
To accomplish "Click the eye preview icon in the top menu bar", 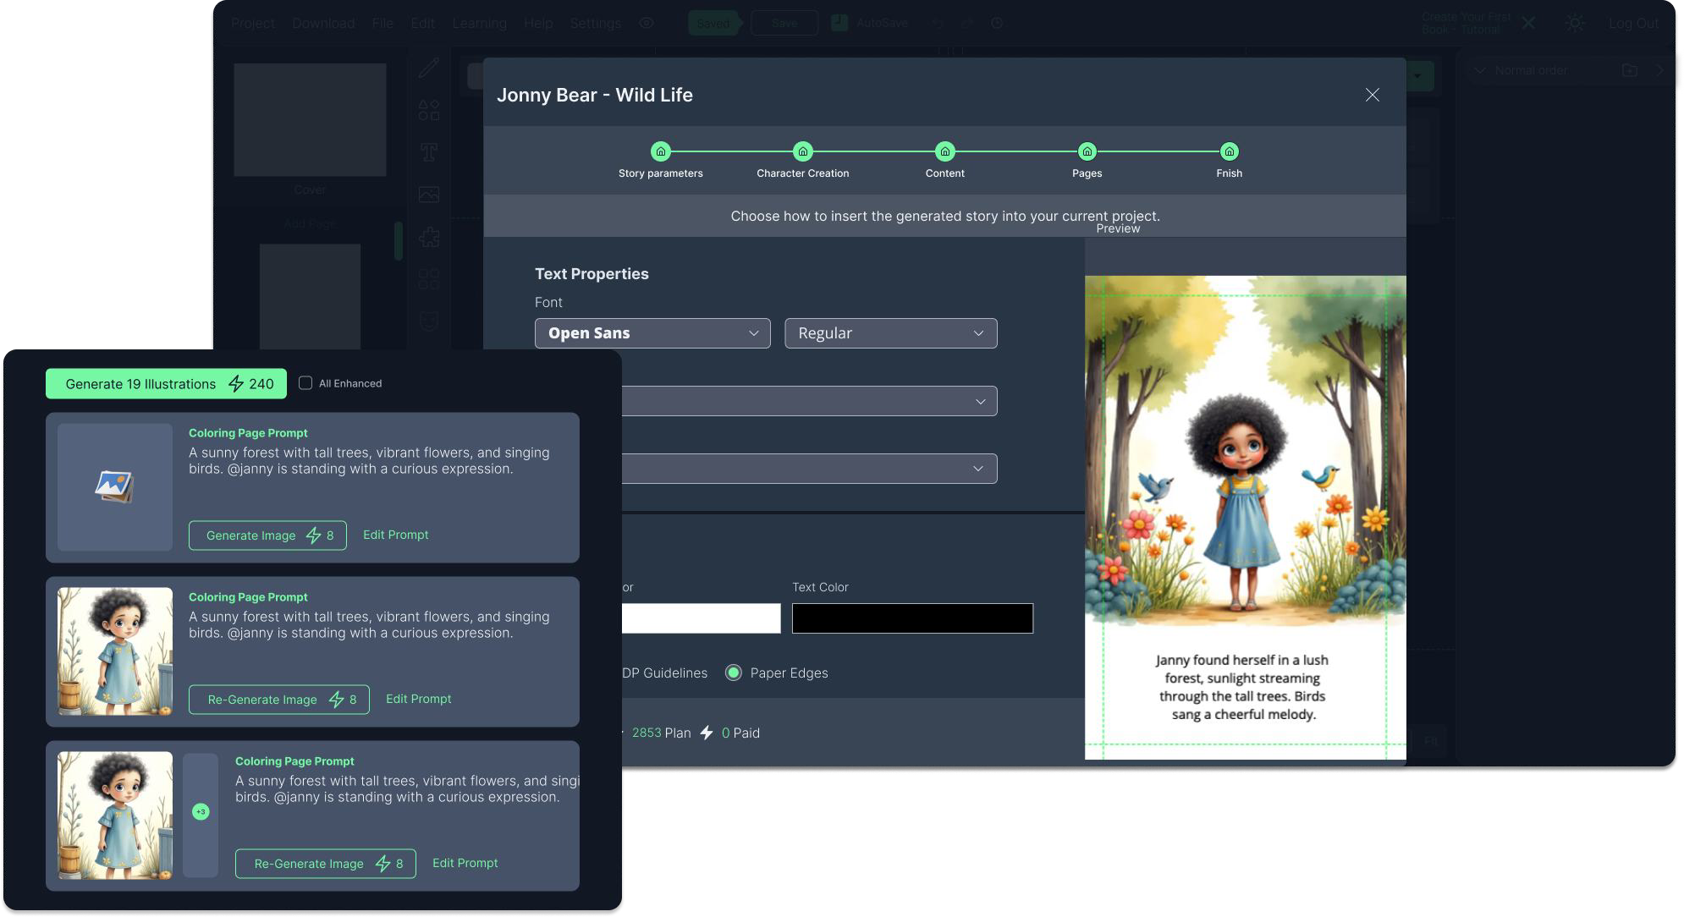I will click(x=647, y=23).
